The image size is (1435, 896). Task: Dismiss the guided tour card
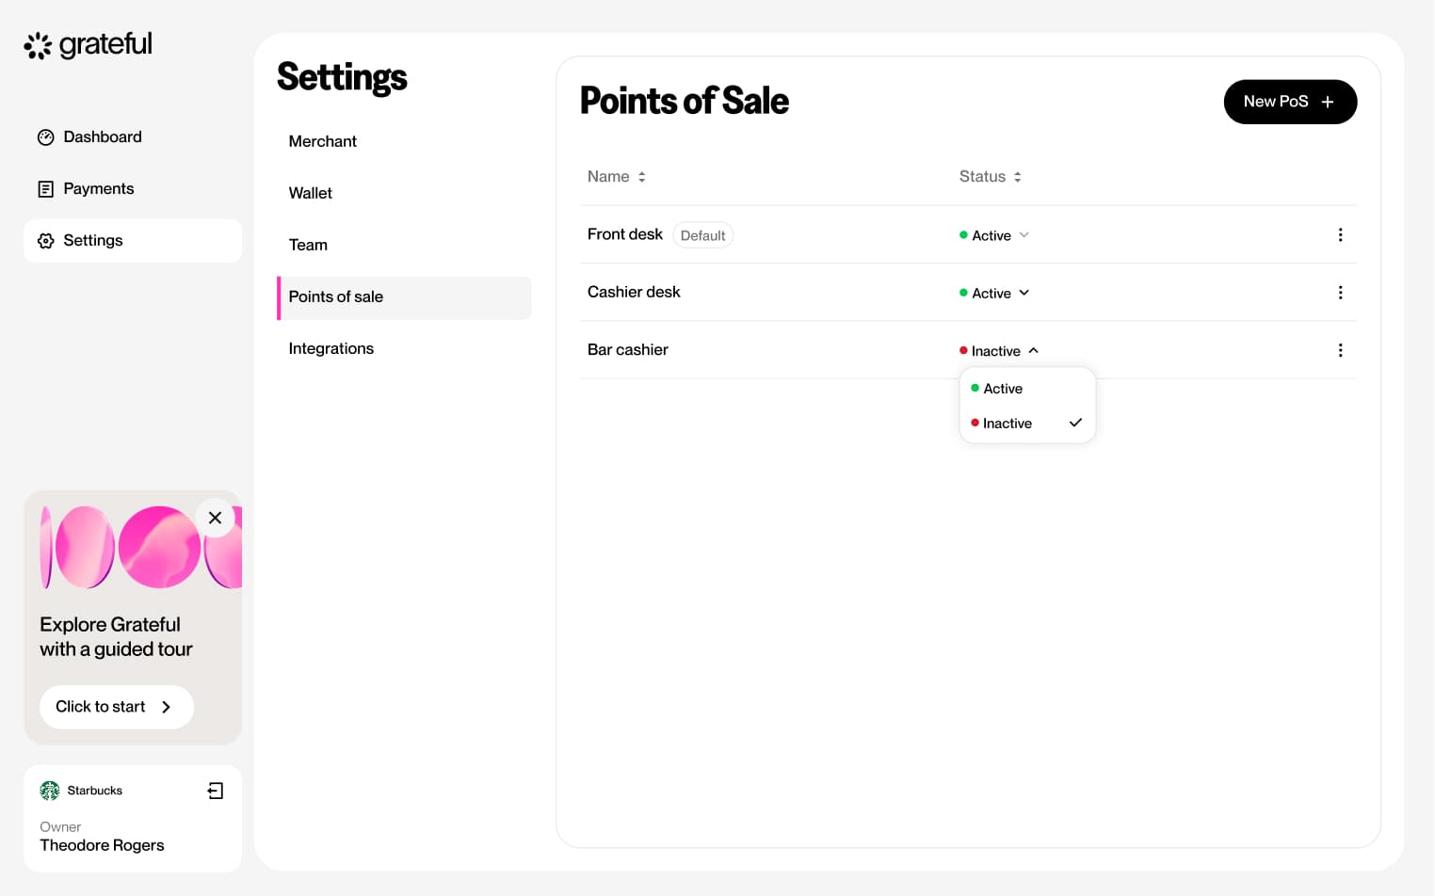click(215, 518)
